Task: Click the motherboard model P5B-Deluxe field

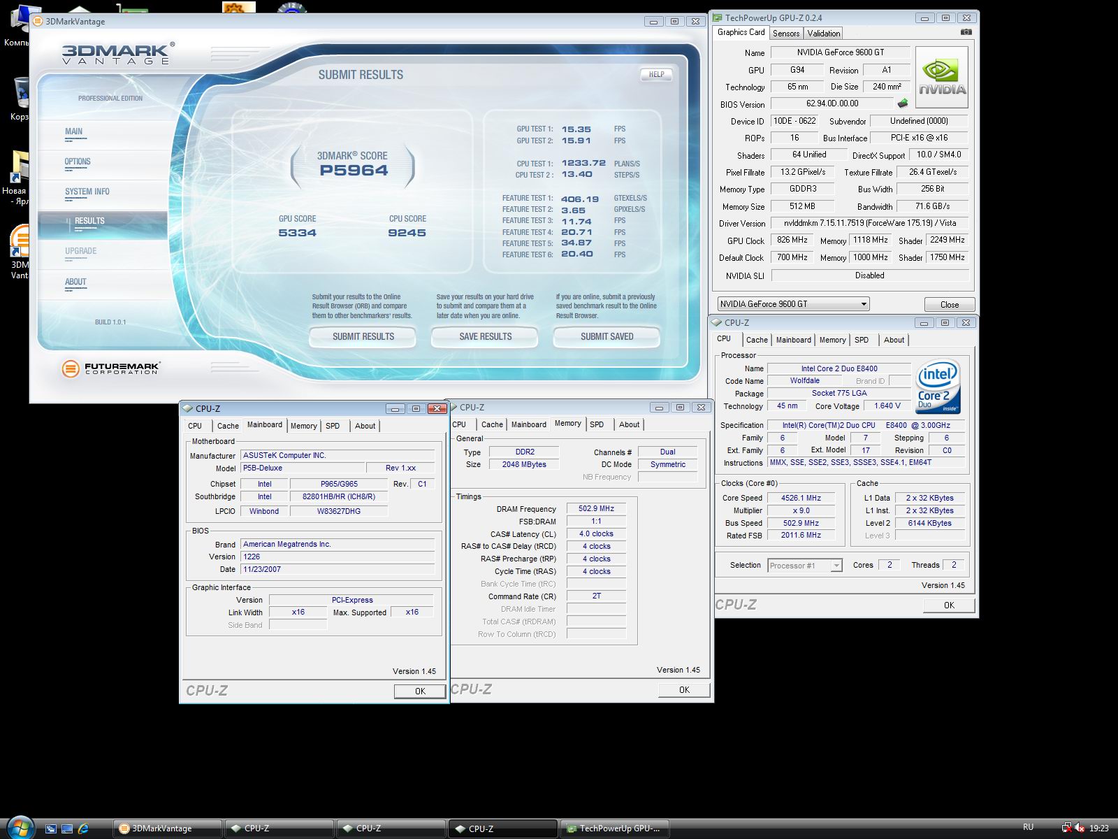Action: 302,468
